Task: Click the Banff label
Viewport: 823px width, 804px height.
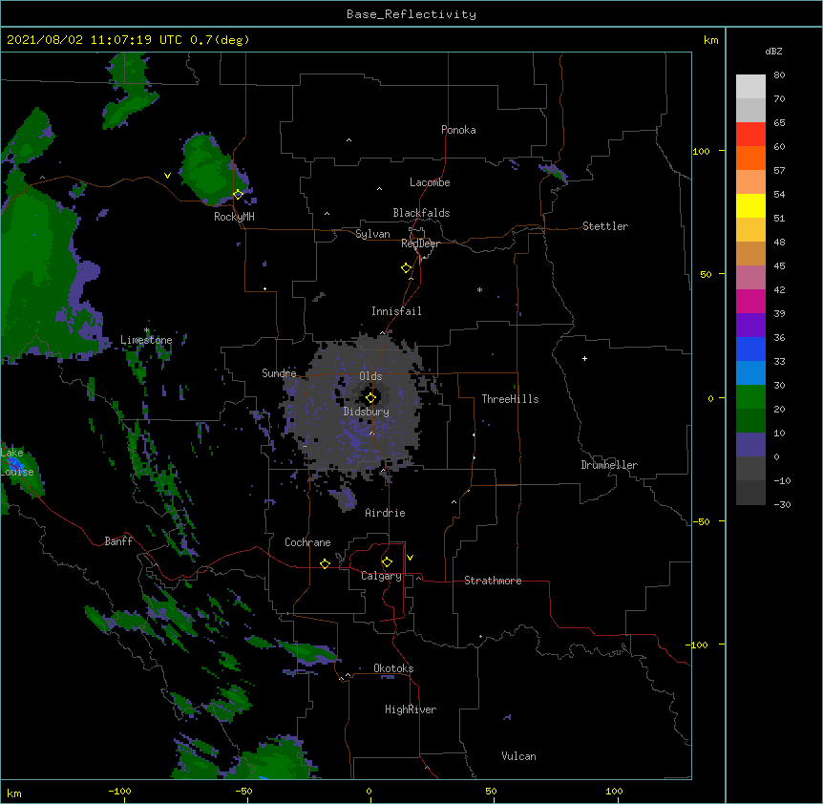Action: click(118, 541)
